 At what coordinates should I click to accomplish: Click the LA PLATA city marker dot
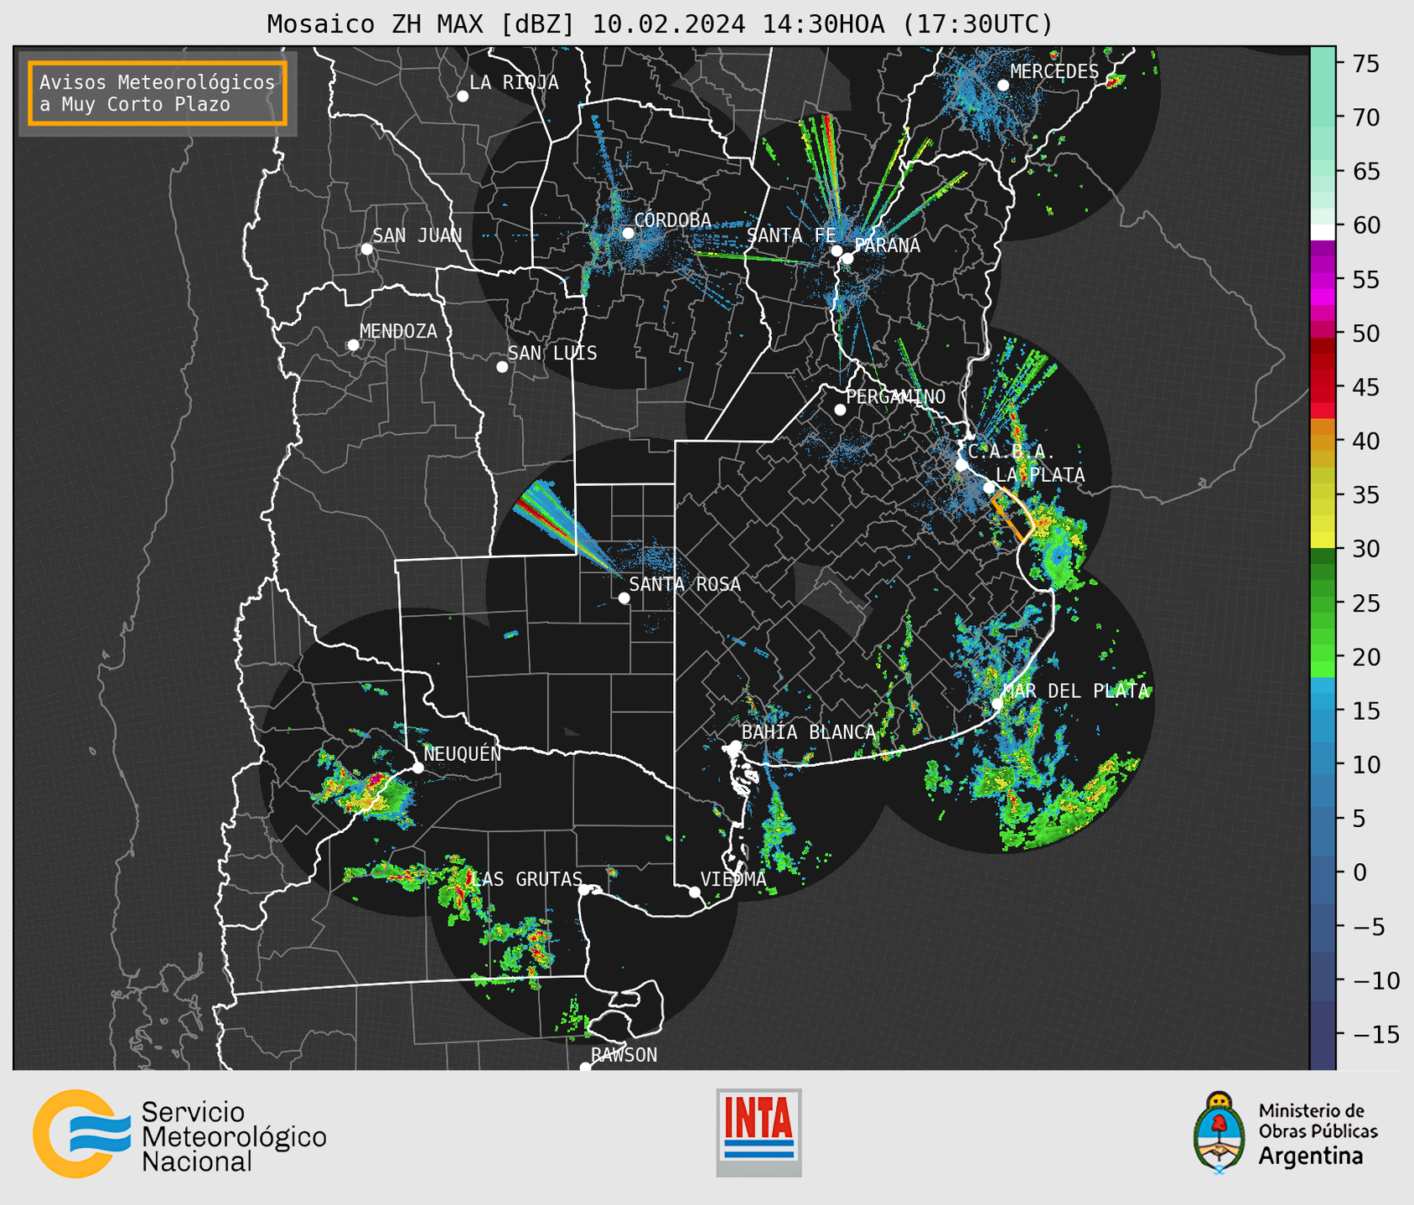(x=989, y=488)
